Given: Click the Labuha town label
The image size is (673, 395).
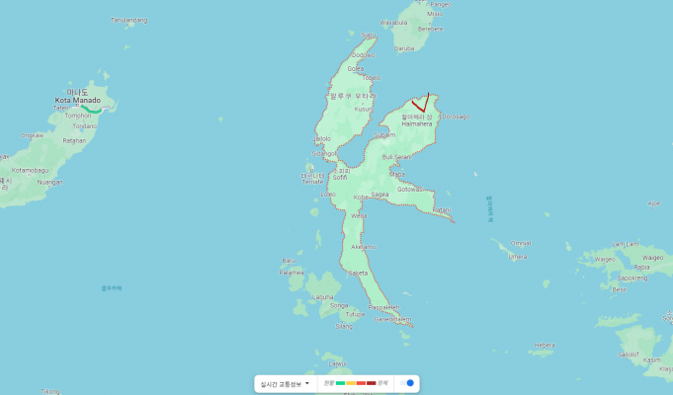Looking at the screenshot, I should 323,296.
